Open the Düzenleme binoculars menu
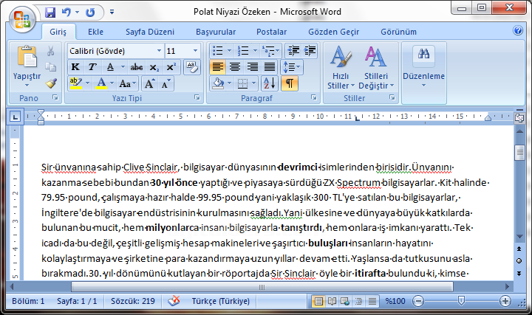Viewport: 532px width, 315px height. click(x=424, y=66)
